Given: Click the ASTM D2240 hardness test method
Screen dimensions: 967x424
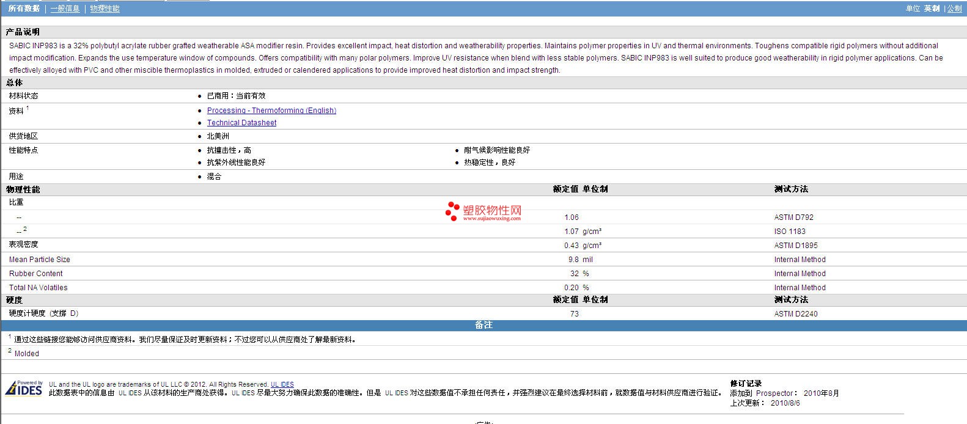Looking at the screenshot, I should [x=795, y=314].
